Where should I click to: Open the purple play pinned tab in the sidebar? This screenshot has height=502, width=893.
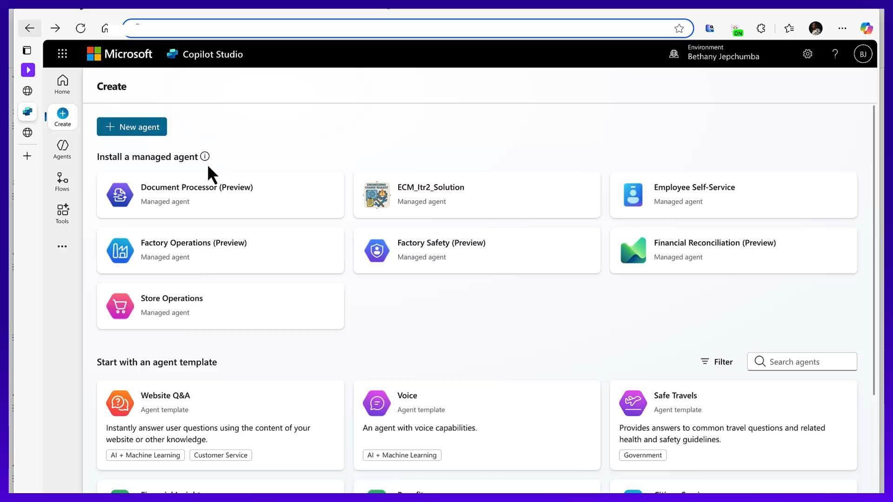tap(27, 70)
